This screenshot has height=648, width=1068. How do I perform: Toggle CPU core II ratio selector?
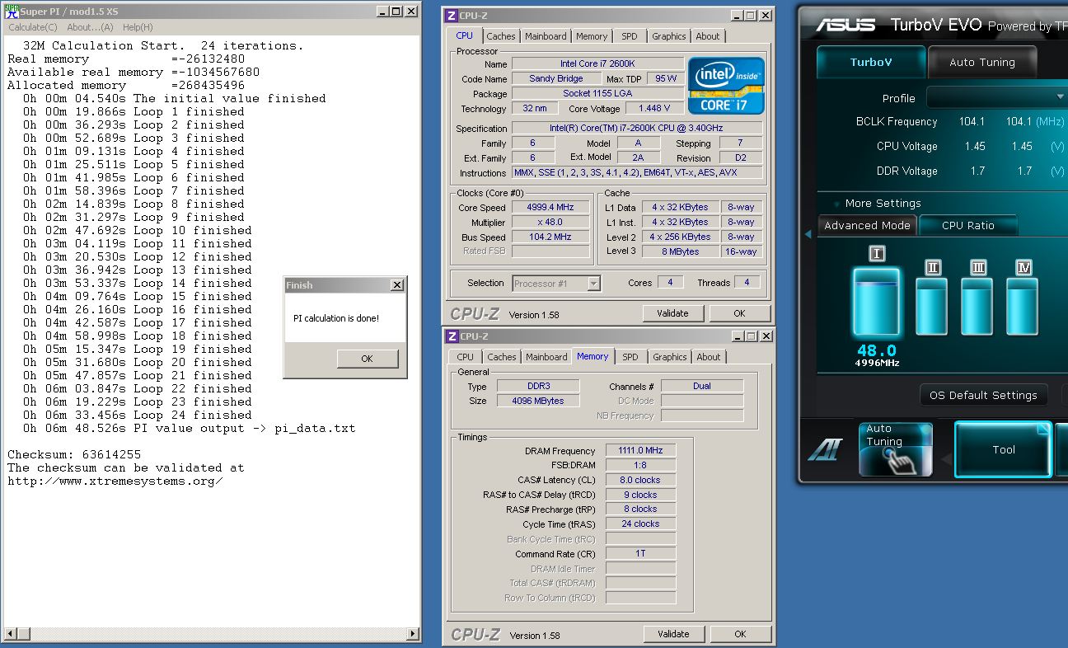pyautogui.click(x=933, y=267)
